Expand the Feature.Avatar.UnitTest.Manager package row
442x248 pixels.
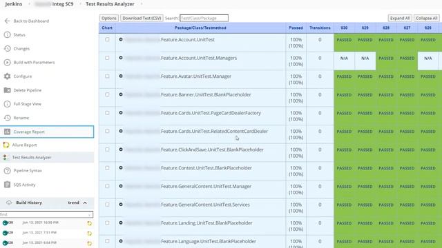(x=121, y=76)
